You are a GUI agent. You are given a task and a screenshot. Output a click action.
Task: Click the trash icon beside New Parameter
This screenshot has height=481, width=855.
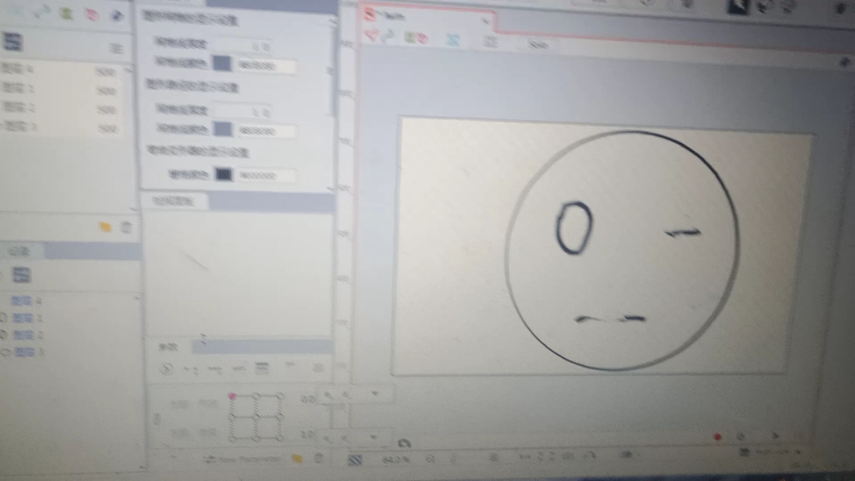point(318,458)
